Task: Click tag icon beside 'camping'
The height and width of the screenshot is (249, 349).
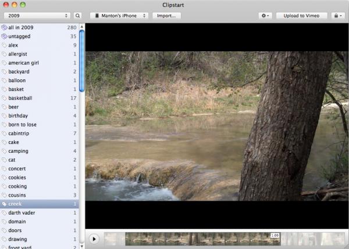Action: click(4, 151)
